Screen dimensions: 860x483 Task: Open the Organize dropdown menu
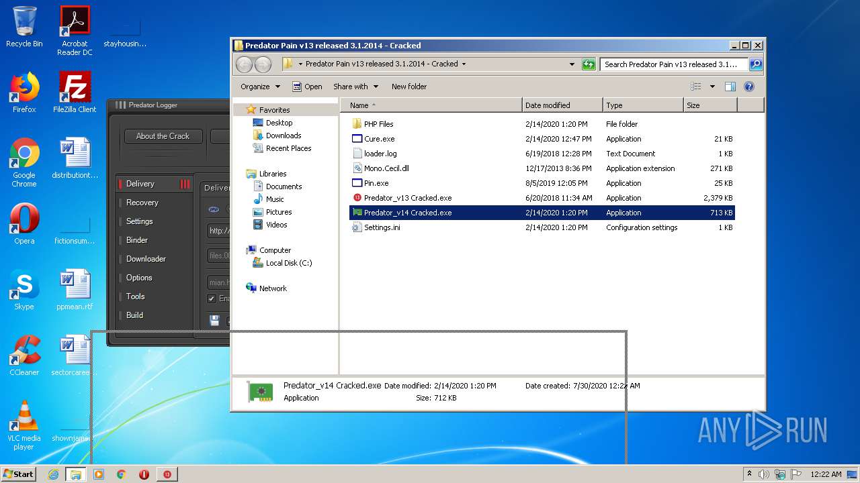tap(260, 87)
